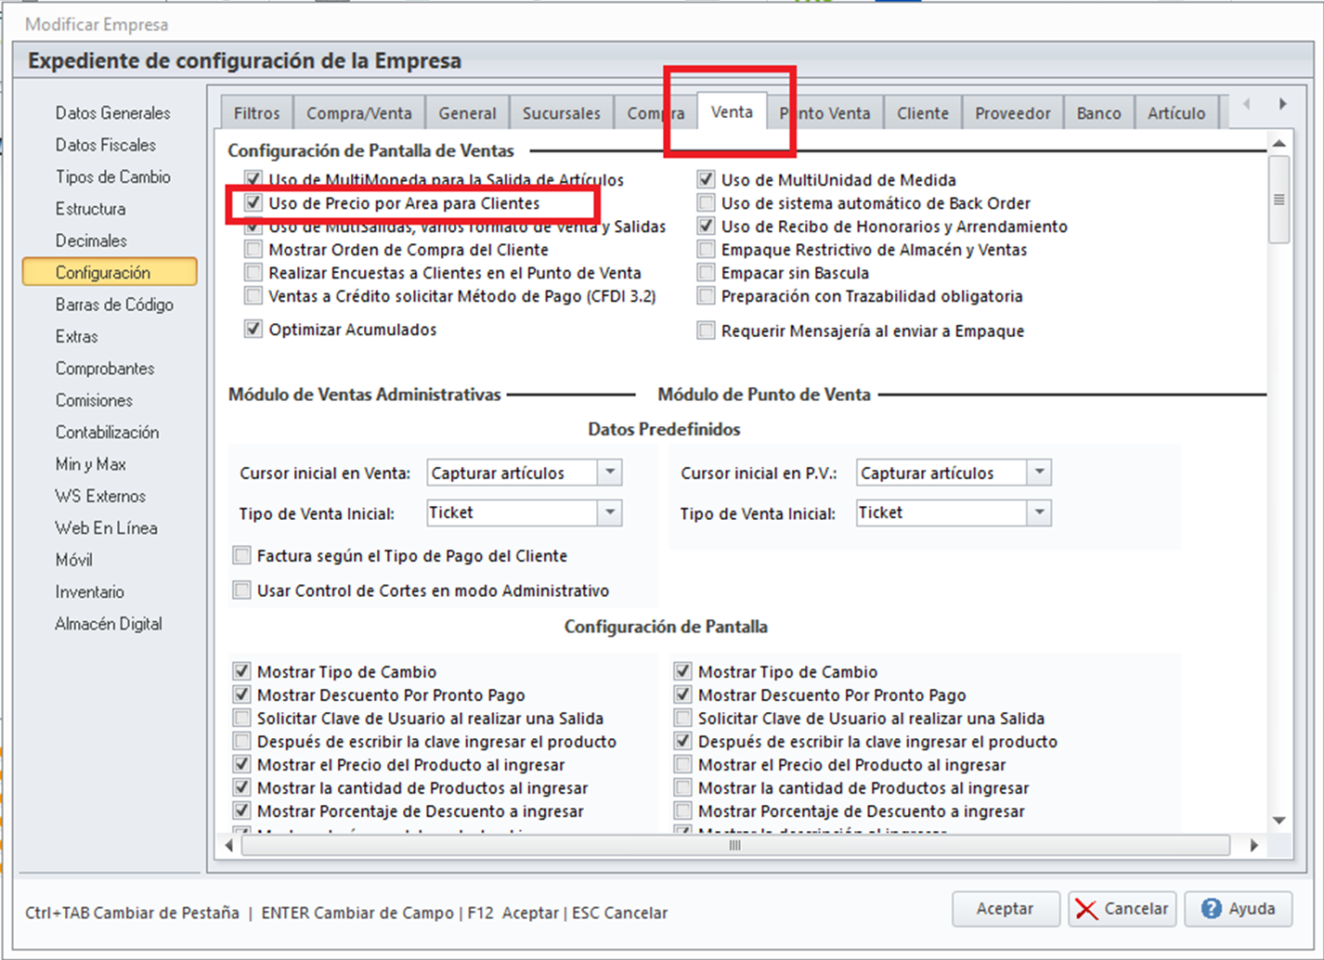Open Tipos de Cambio section
Image resolution: width=1324 pixels, height=960 pixels.
[x=113, y=176]
